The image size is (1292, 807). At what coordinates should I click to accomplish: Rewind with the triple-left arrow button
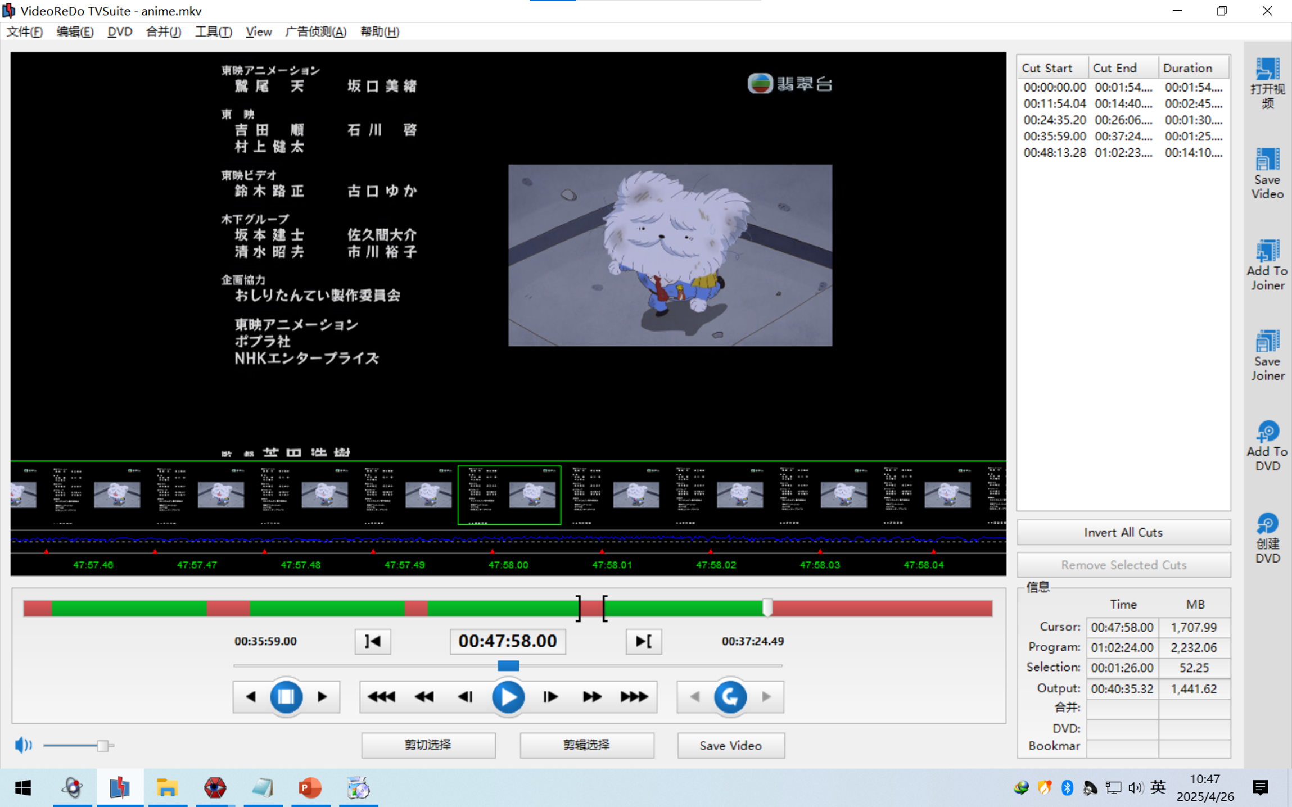381,697
